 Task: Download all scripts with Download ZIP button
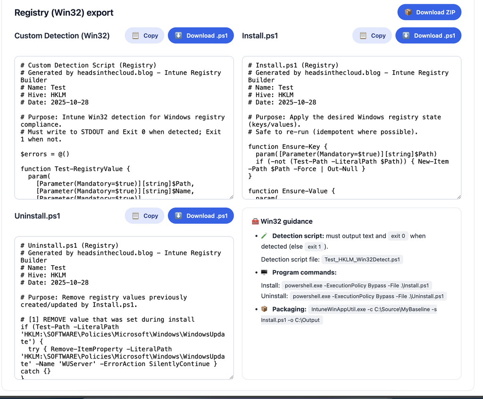point(429,12)
